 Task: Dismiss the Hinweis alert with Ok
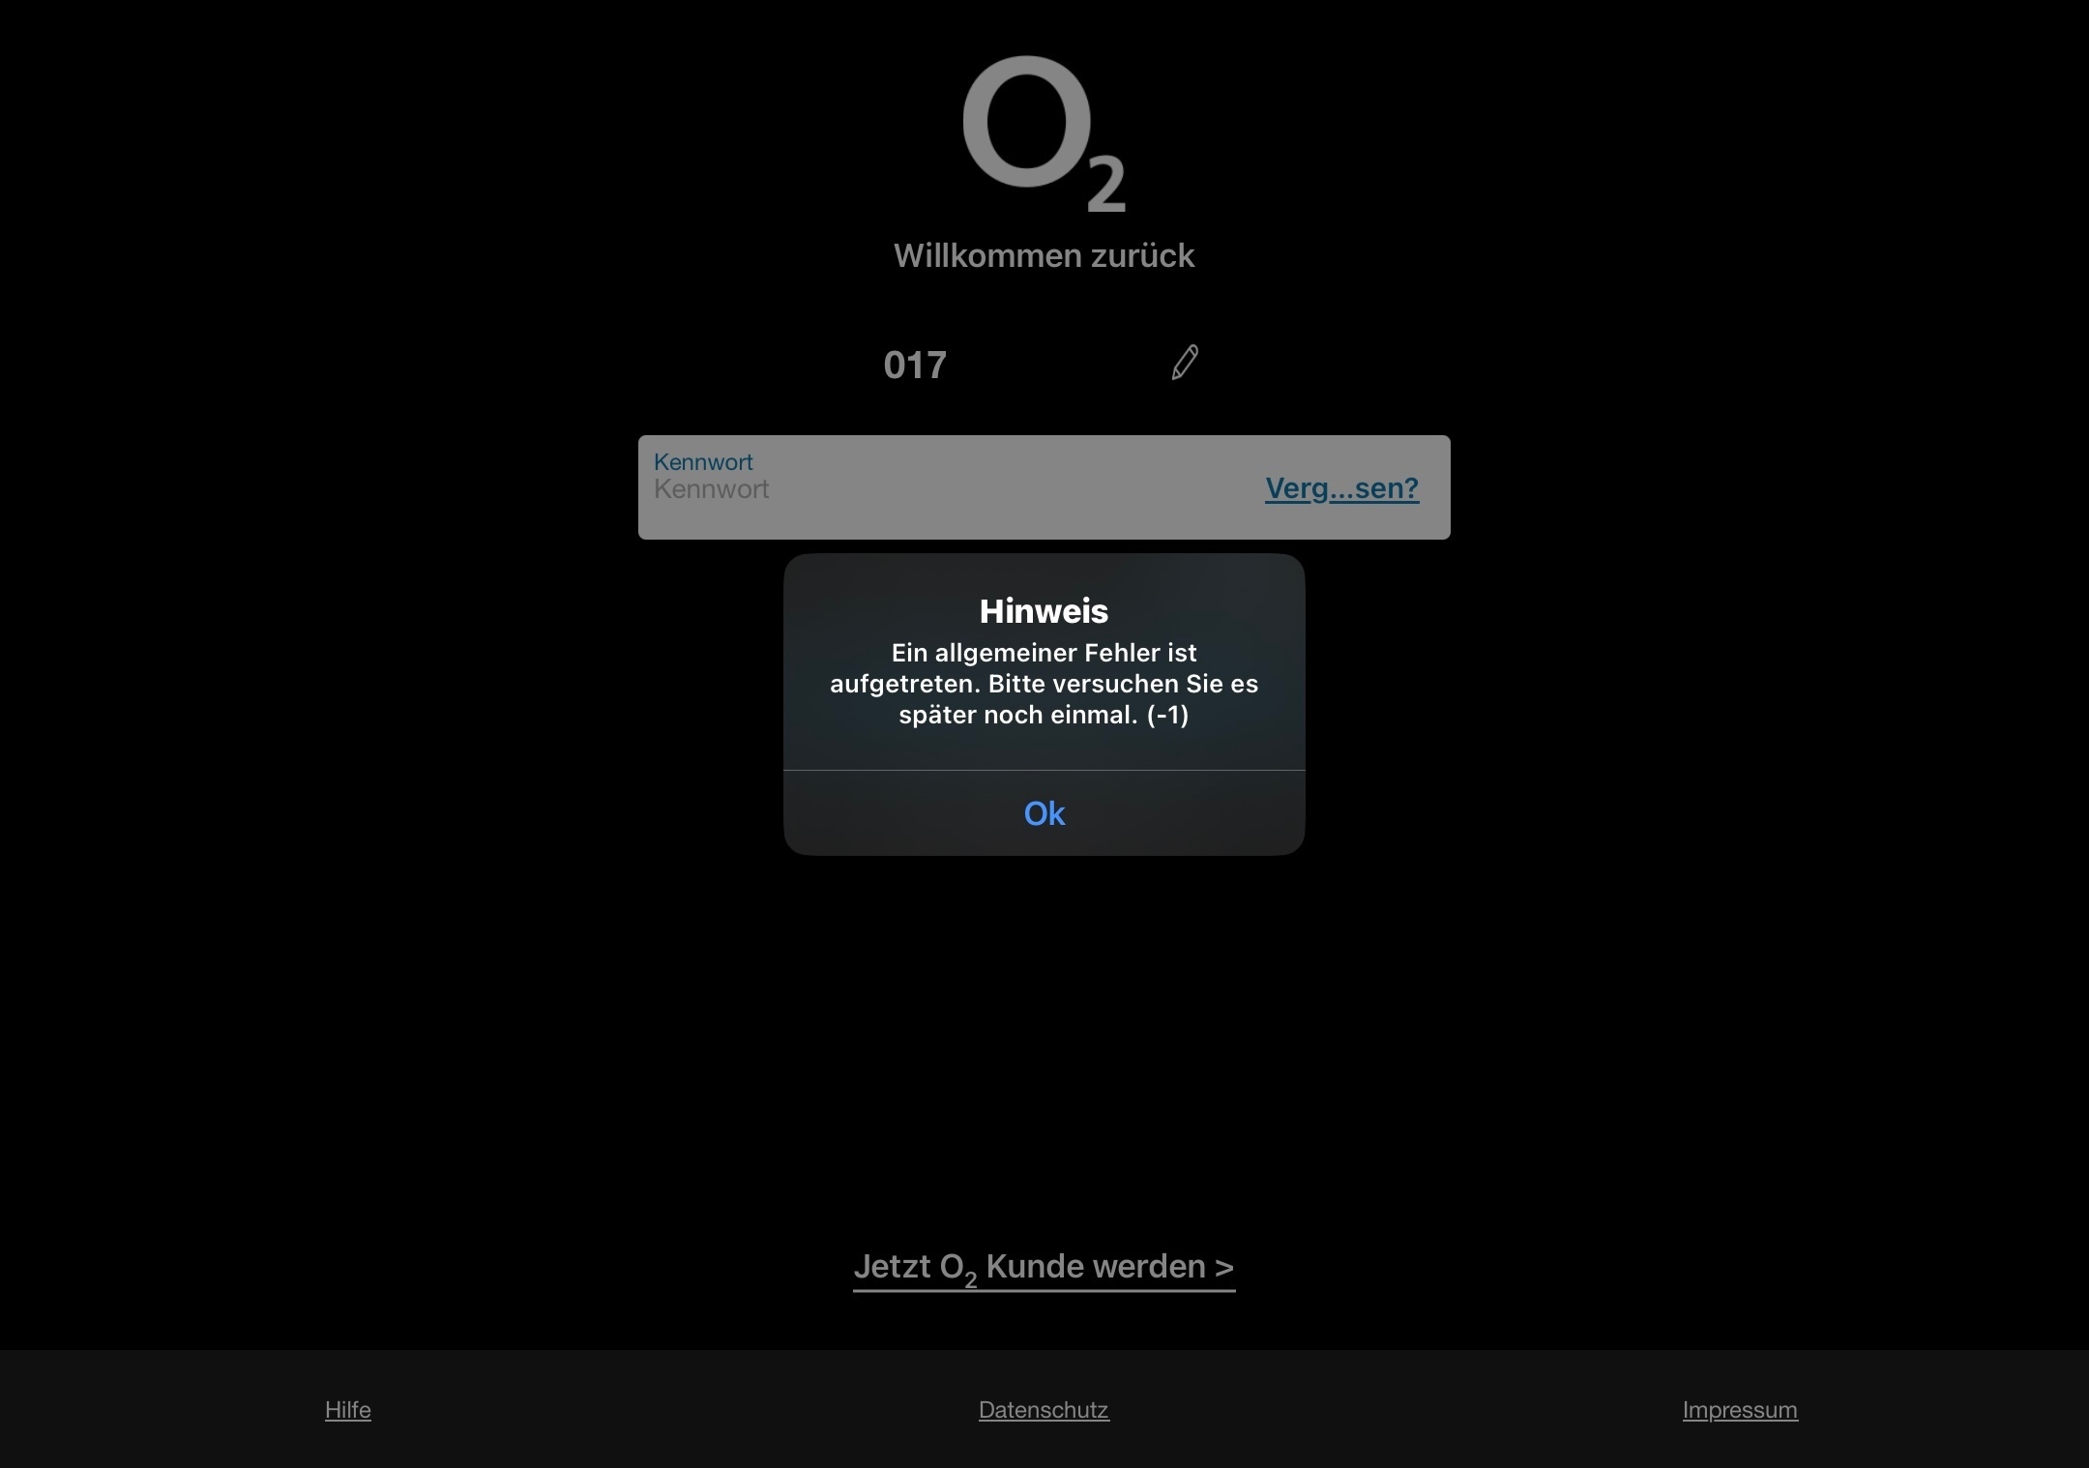pos(1044,813)
